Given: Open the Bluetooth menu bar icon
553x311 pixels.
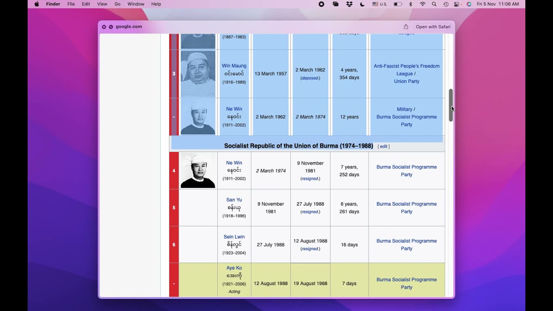Looking at the screenshot, I should pos(411,4).
